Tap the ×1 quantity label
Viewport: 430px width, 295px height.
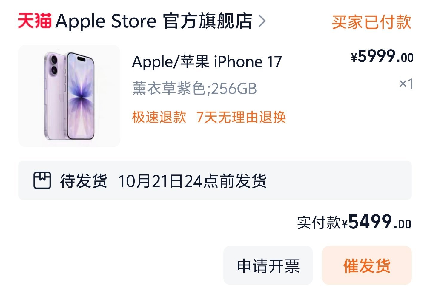click(406, 84)
